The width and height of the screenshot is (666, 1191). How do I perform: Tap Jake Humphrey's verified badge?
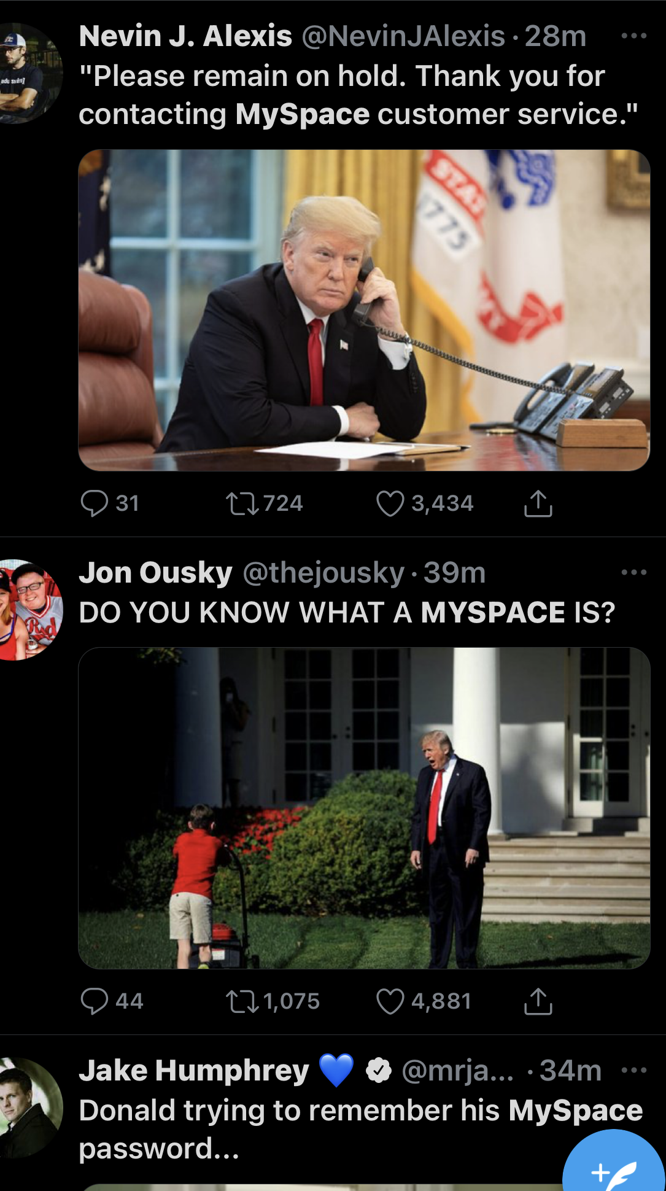[379, 1071]
